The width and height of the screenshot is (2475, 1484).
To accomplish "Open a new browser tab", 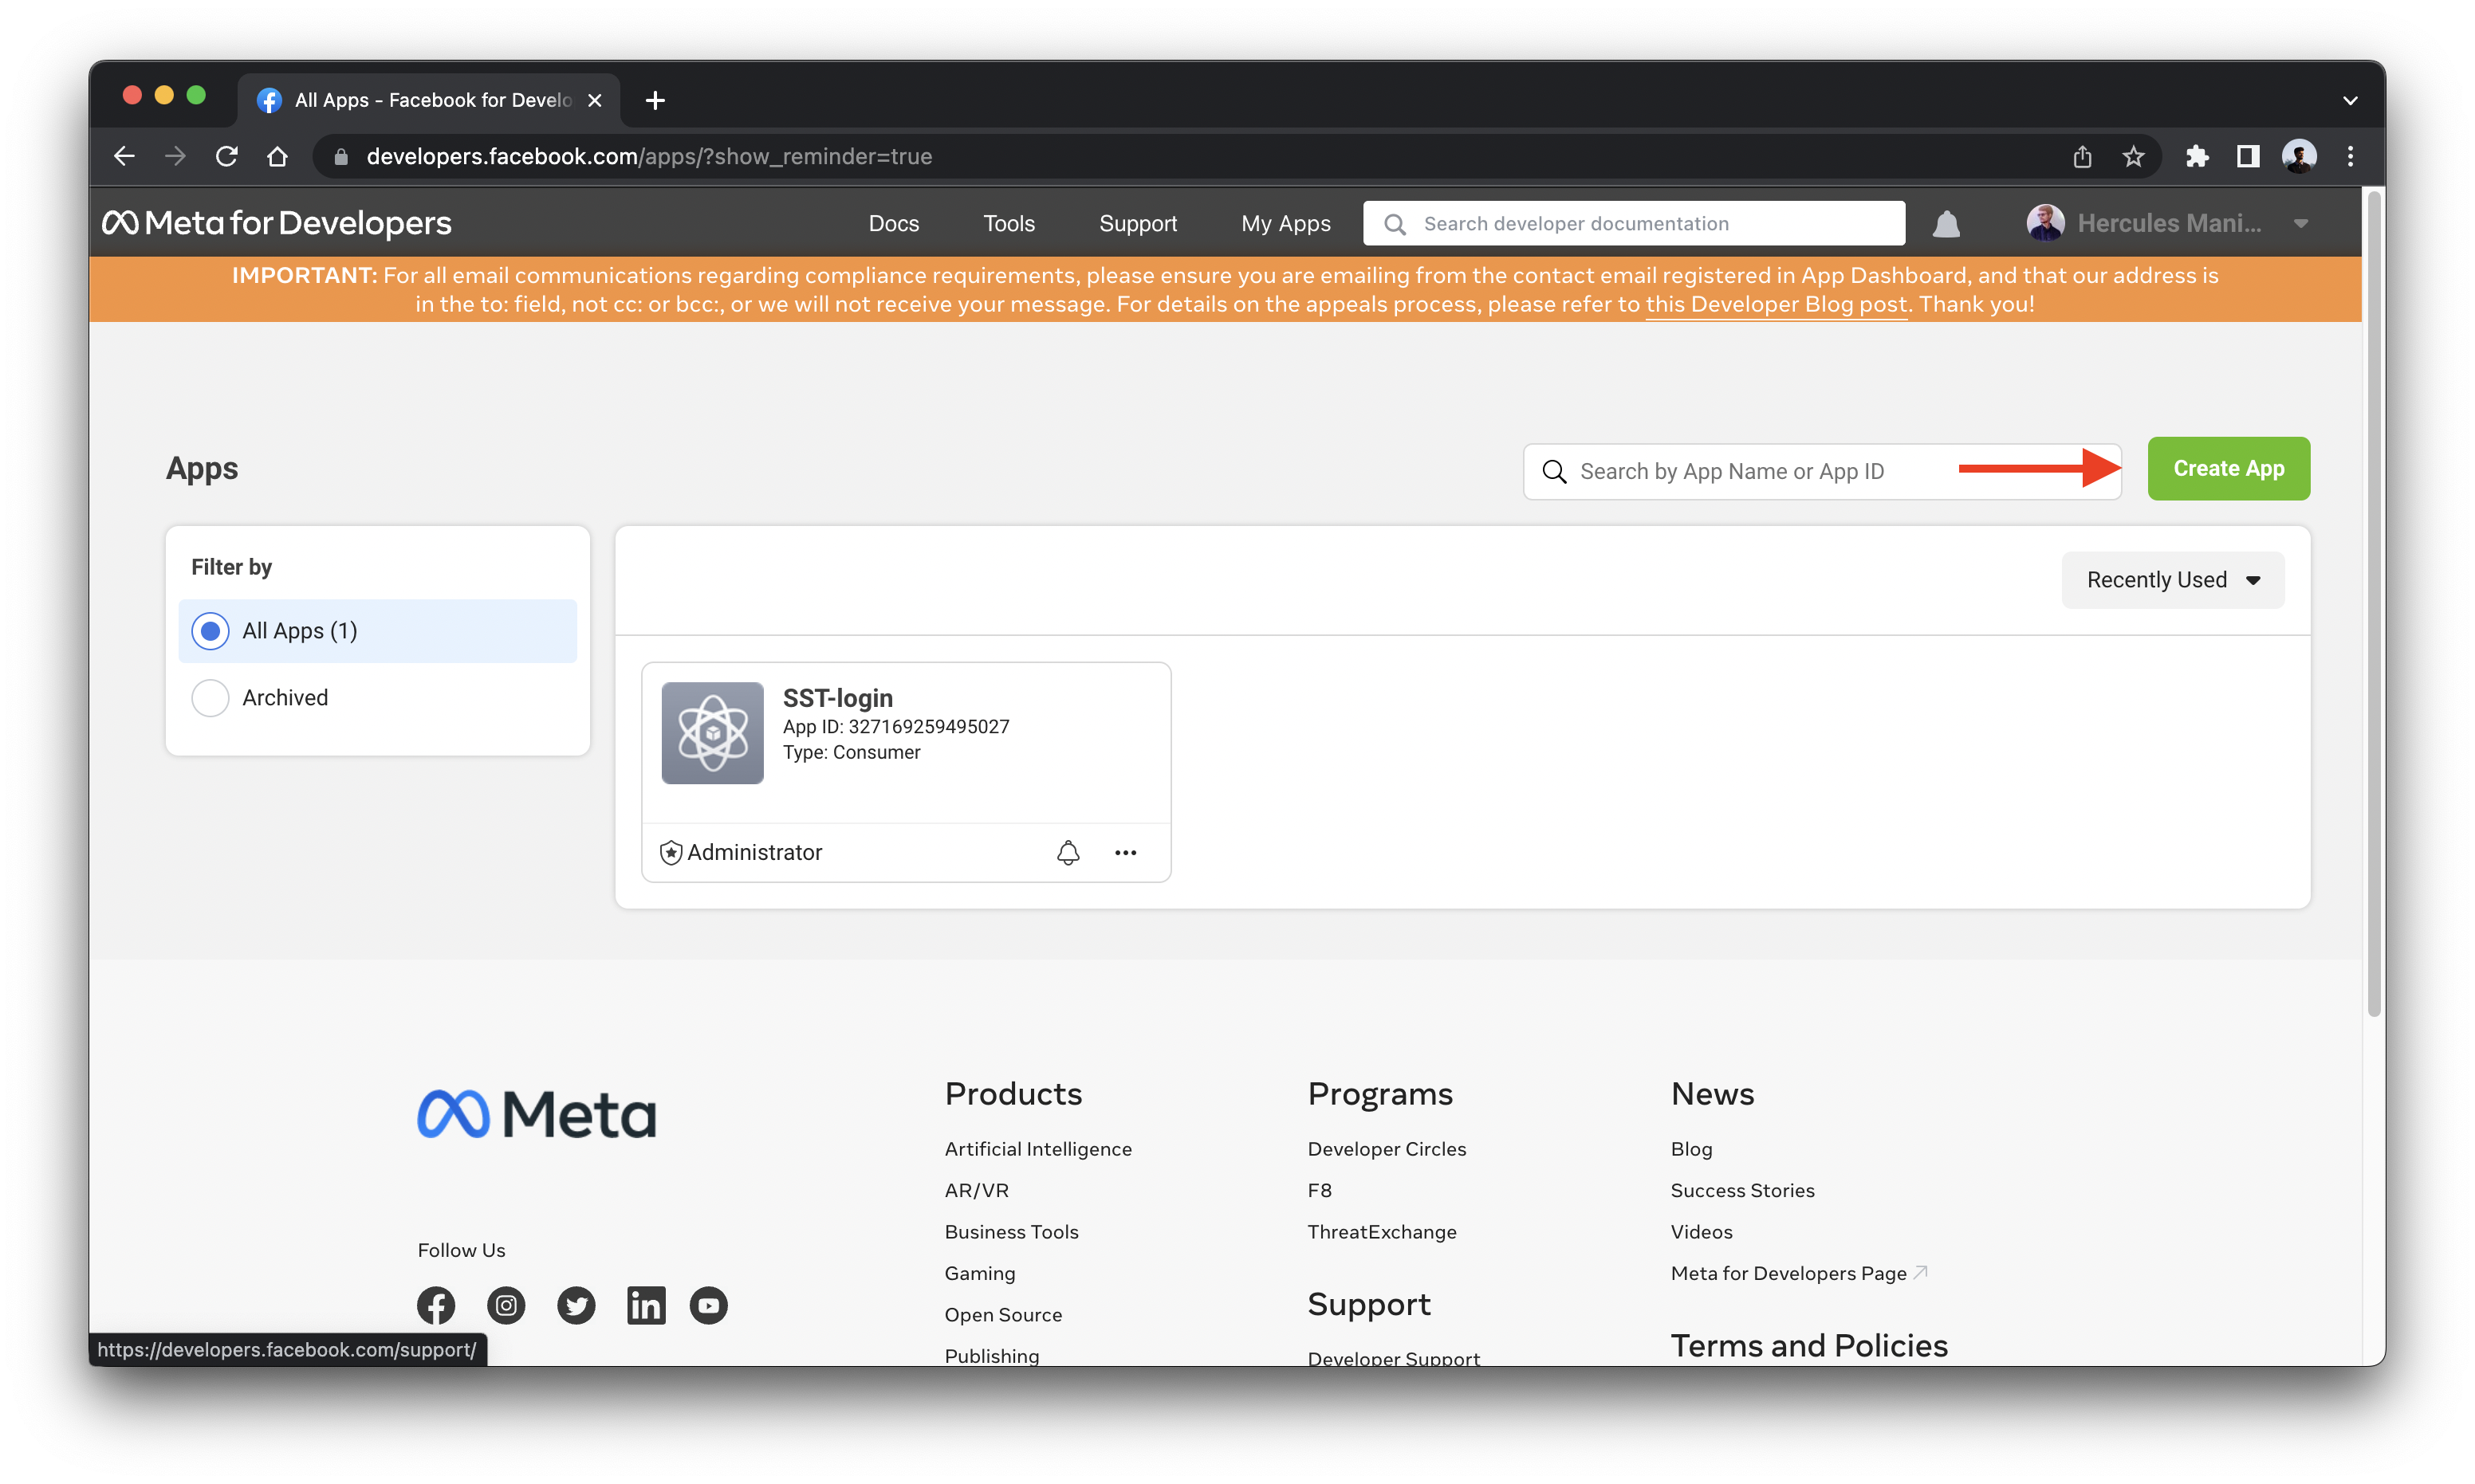I will click(655, 100).
